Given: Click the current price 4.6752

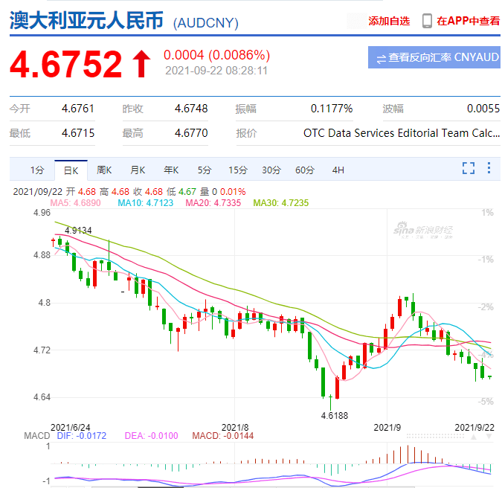Looking at the screenshot, I should click(66, 64).
